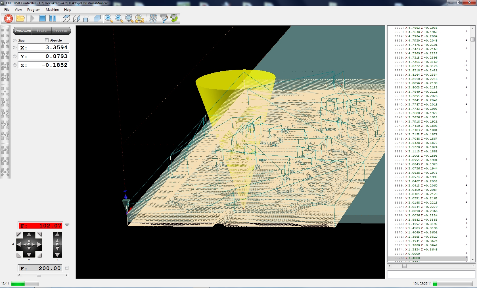Click the jog feed rate slider thumb
The image size is (477, 288).
pyautogui.click(x=39, y=275)
